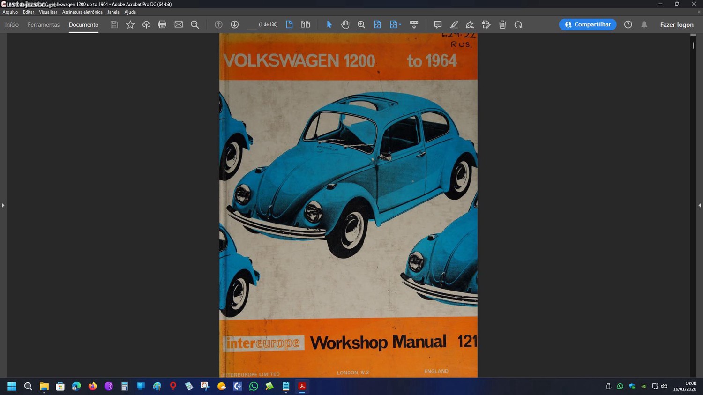The height and width of the screenshot is (395, 703).
Task: Send file by email envelope icon
Action: 179,24
